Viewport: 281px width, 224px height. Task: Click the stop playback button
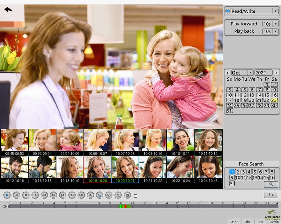tap(26, 195)
